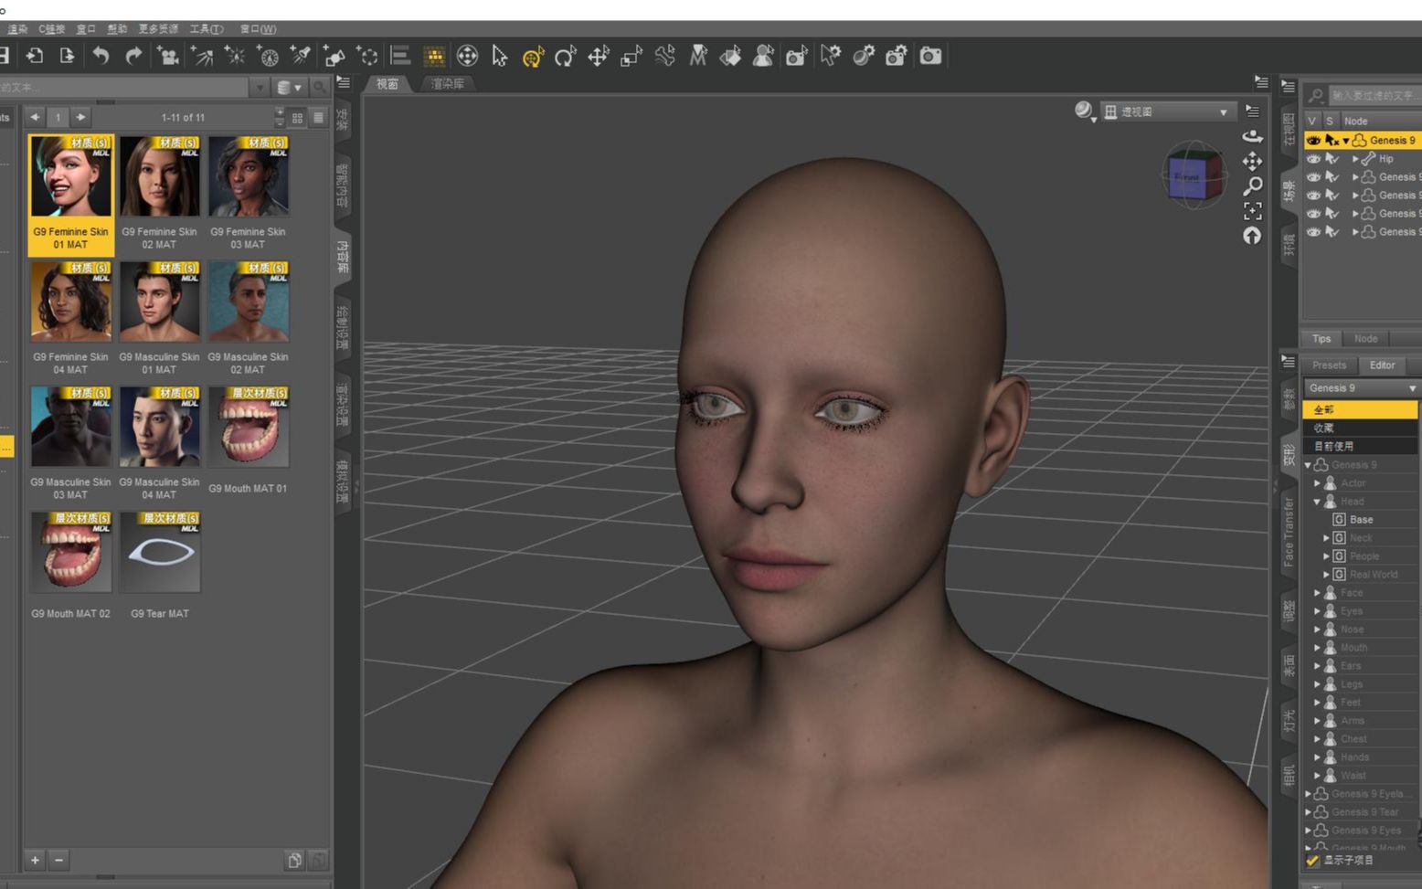
Task: Click the pan view control beside viewport
Action: pyautogui.click(x=1252, y=162)
